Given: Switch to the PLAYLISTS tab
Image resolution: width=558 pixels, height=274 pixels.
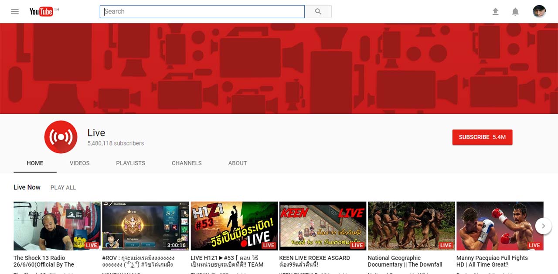Looking at the screenshot, I should coord(130,163).
